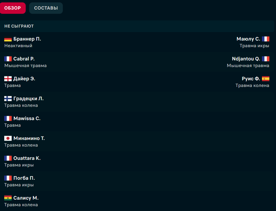Click French flag beside Cabral P.
276x211 pixels.
(8, 59)
